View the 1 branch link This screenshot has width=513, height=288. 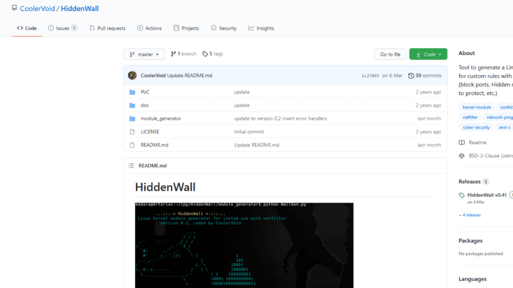[183, 54]
